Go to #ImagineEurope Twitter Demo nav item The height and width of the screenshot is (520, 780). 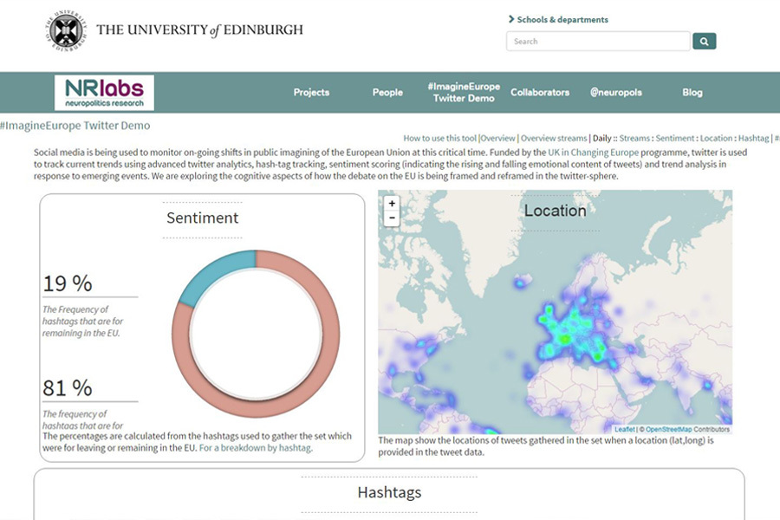463,93
